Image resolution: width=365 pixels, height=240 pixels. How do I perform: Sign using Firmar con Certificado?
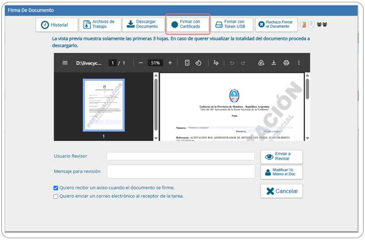[188, 24]
